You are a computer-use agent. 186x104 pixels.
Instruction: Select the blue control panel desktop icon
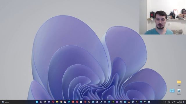pyautogui.click(x=172, y=91)
